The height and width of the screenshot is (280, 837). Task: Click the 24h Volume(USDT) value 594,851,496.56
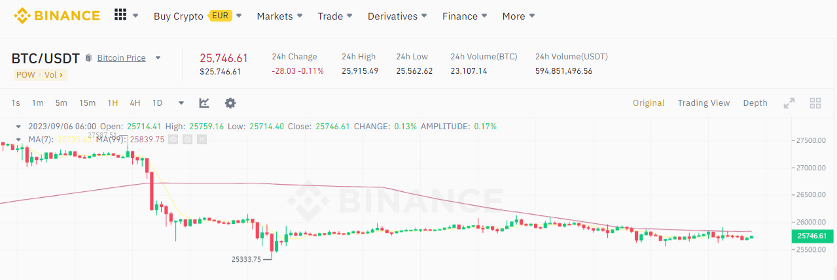click(x=563, y=71)
